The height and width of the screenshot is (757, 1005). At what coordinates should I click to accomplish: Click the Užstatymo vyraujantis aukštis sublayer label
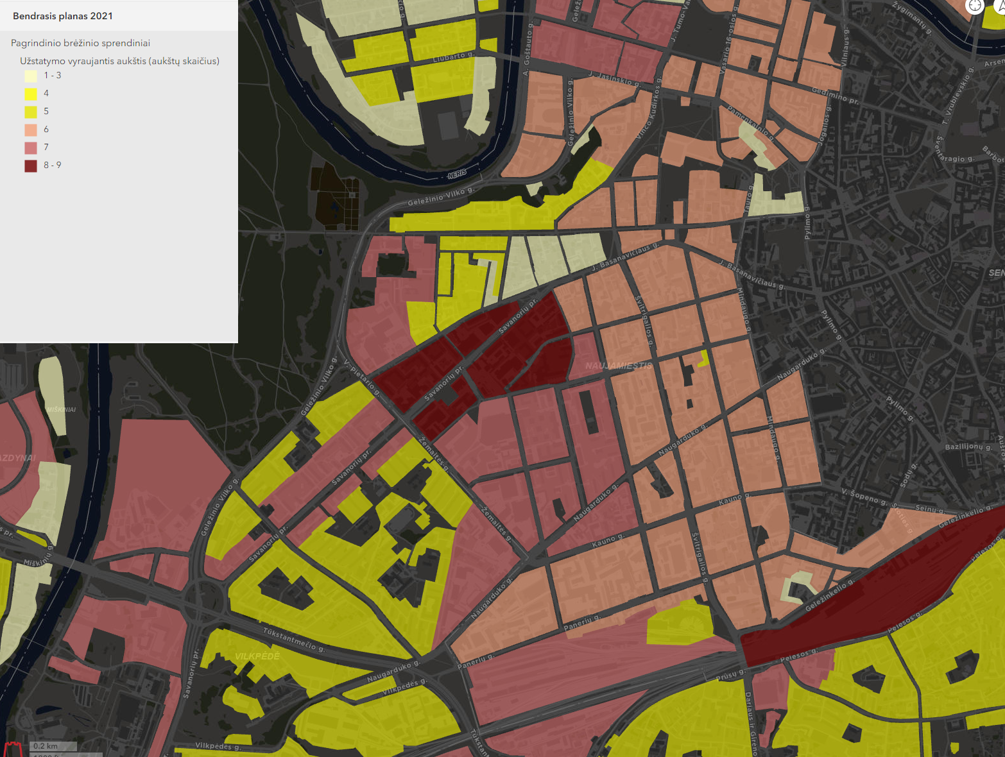pyautogui.click(x=119, y=61)
